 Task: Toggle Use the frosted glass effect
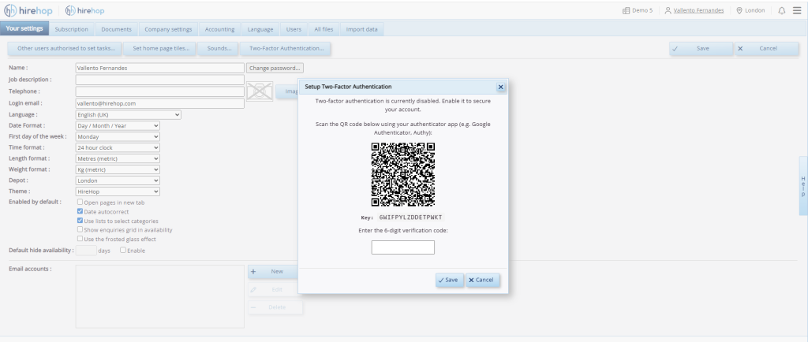pyautogui.click(x=80, y=239)
